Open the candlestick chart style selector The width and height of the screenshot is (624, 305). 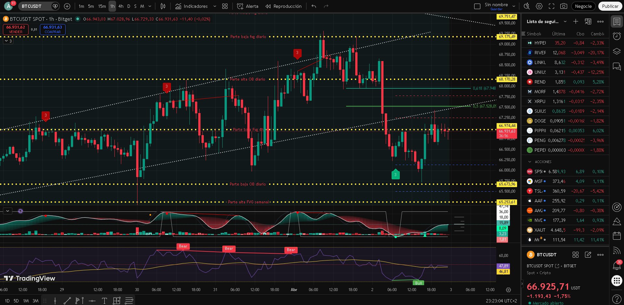(x=163, y=6)
